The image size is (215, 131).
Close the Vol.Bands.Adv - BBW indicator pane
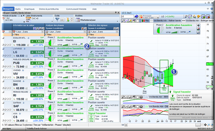pyautogui.click(x=141, y=97)
